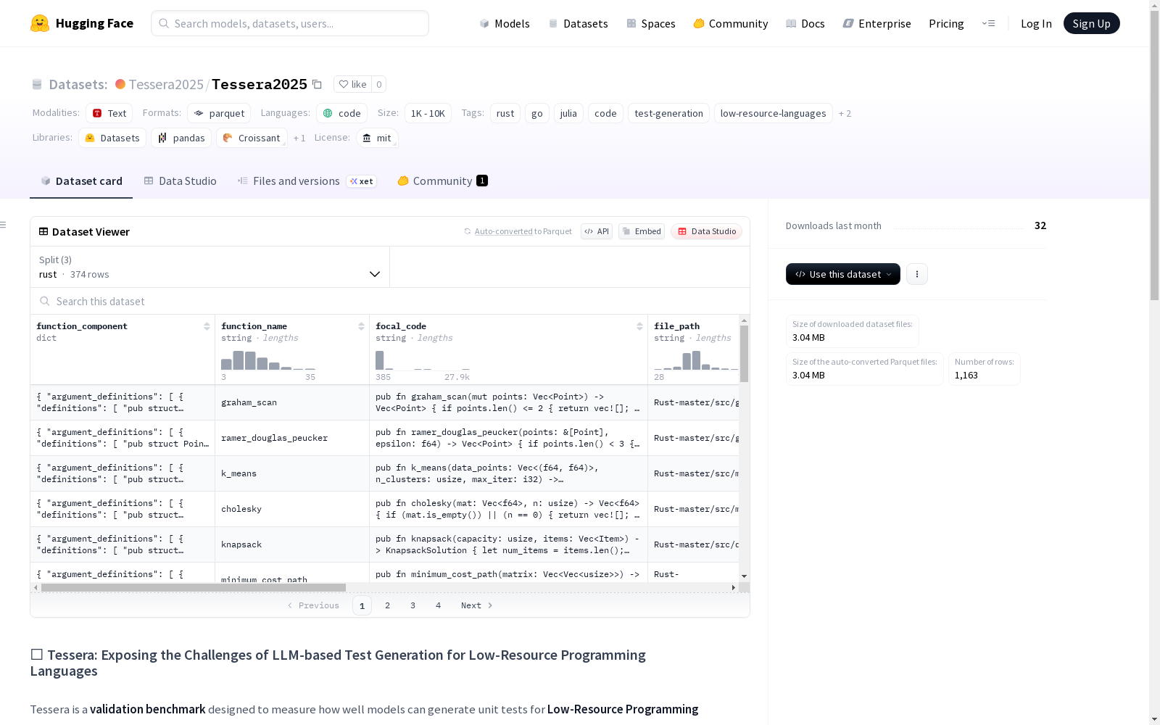Open the API button in Dataset Viewer
The width and height of the screenshot is (1160, 725).
[x=597, y=231]
